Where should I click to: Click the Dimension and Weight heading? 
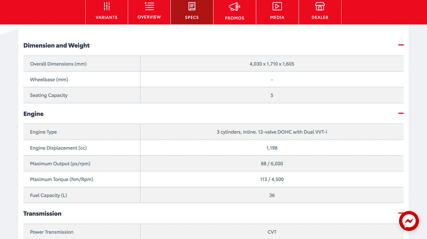coord(56,46)
